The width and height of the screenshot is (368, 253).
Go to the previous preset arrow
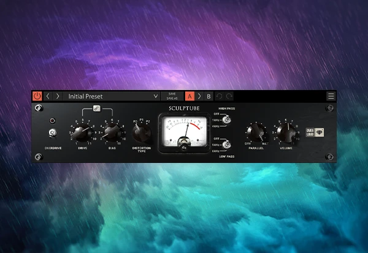pyautogui.click(x=48, y=96)
